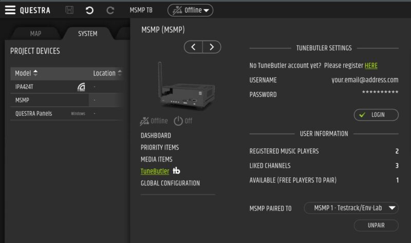The width and height of the screenshot is (411, 243).
Task: Go to previous device with left arrow
Action: [x=193, y=47]
